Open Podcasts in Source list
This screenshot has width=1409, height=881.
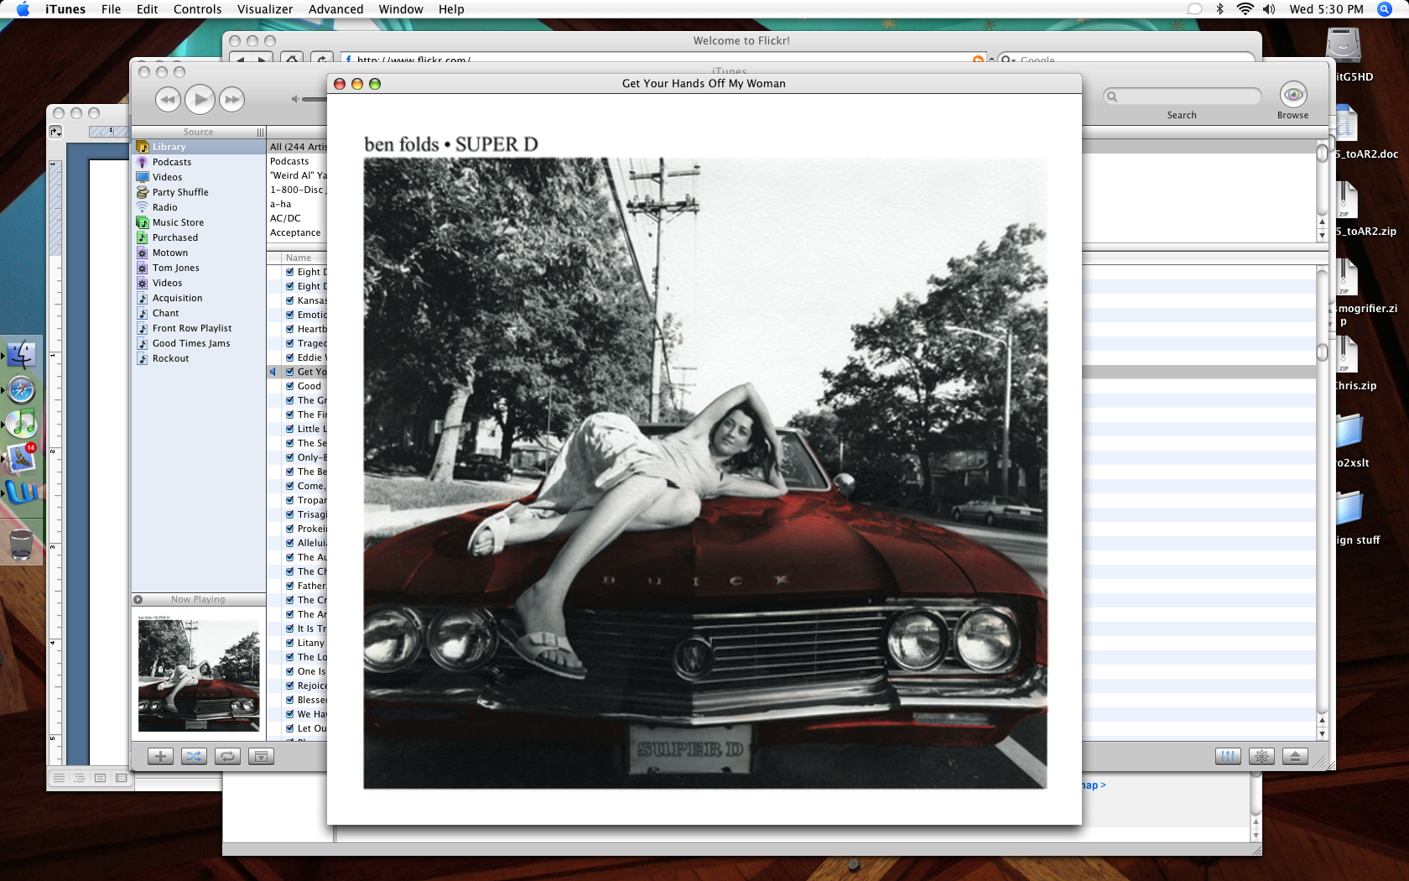(x=199, y=162)
